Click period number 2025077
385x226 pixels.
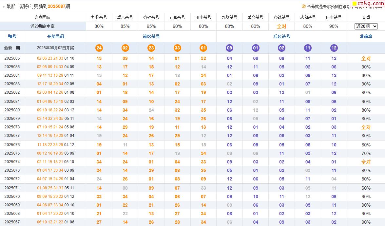point(12,136)
